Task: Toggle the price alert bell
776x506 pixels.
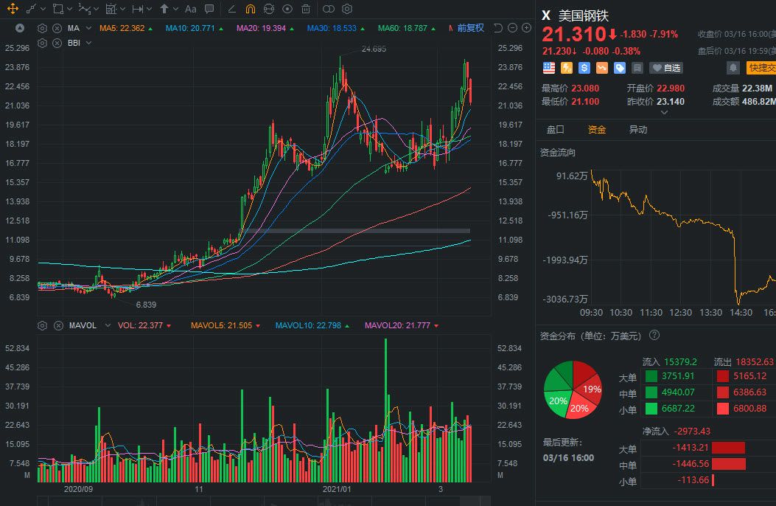Action: point(733,68)
